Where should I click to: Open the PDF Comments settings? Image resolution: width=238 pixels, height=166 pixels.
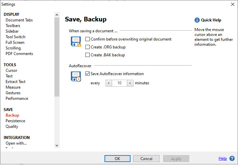click(19, 54)
